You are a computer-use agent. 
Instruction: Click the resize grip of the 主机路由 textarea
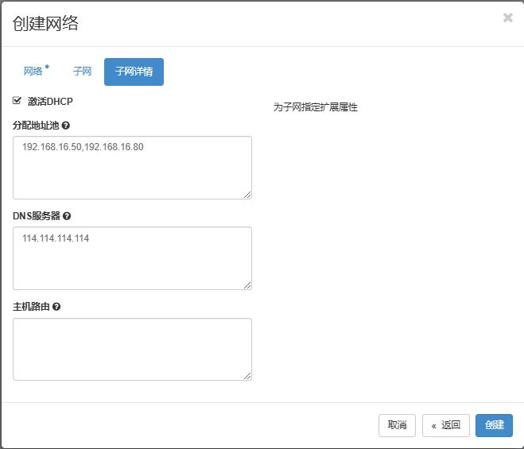tap(247, 376)
